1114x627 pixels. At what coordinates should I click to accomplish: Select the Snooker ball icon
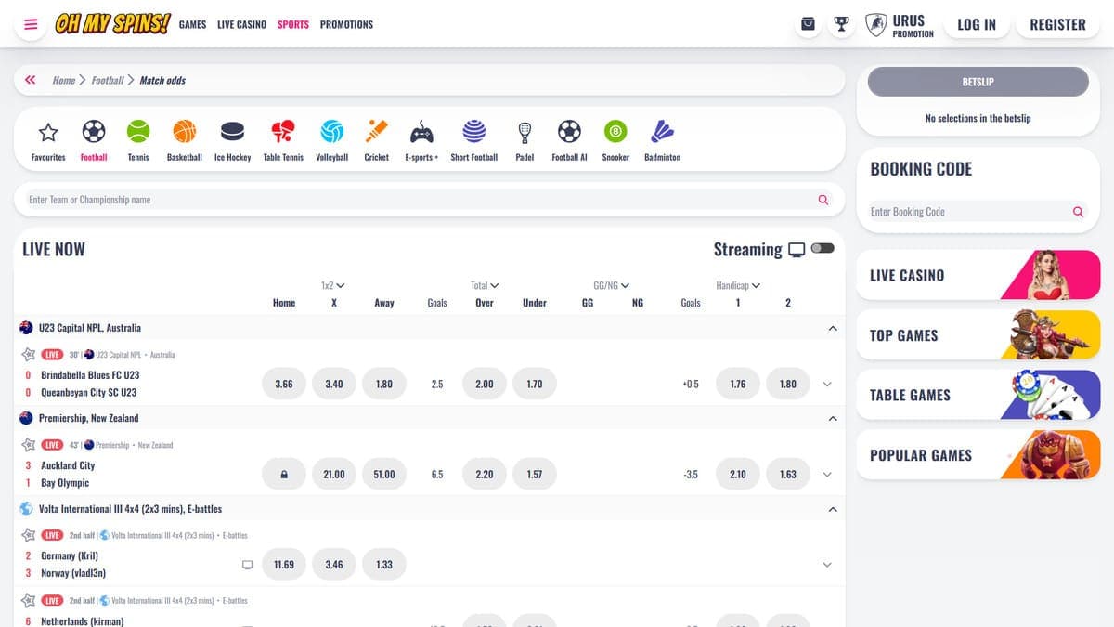click(x=615, y=132)
